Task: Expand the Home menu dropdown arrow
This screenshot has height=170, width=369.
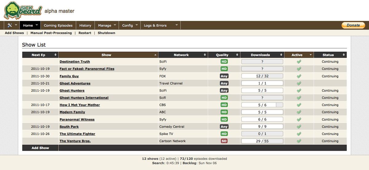Action: pos(37,25)
